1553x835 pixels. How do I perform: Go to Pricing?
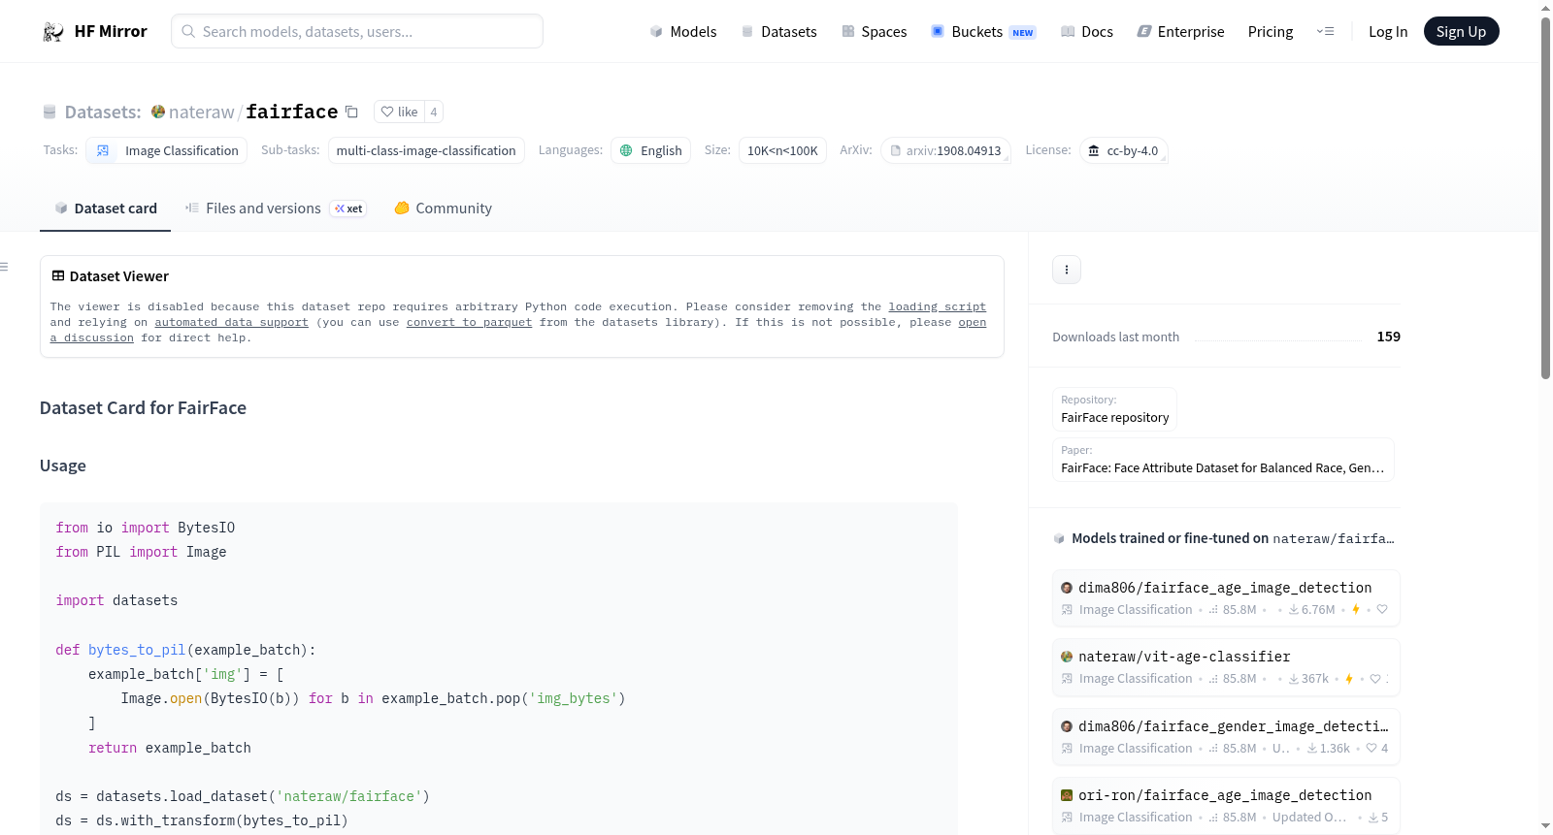tap(1271, 32)
